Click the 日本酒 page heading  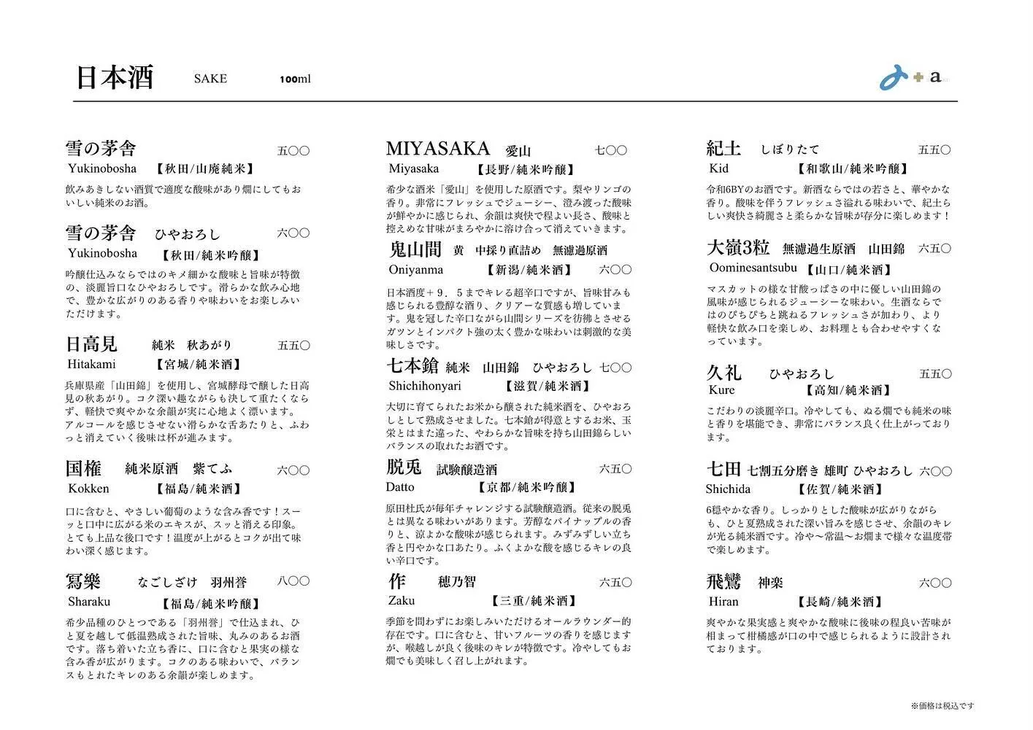coord(115,77)
